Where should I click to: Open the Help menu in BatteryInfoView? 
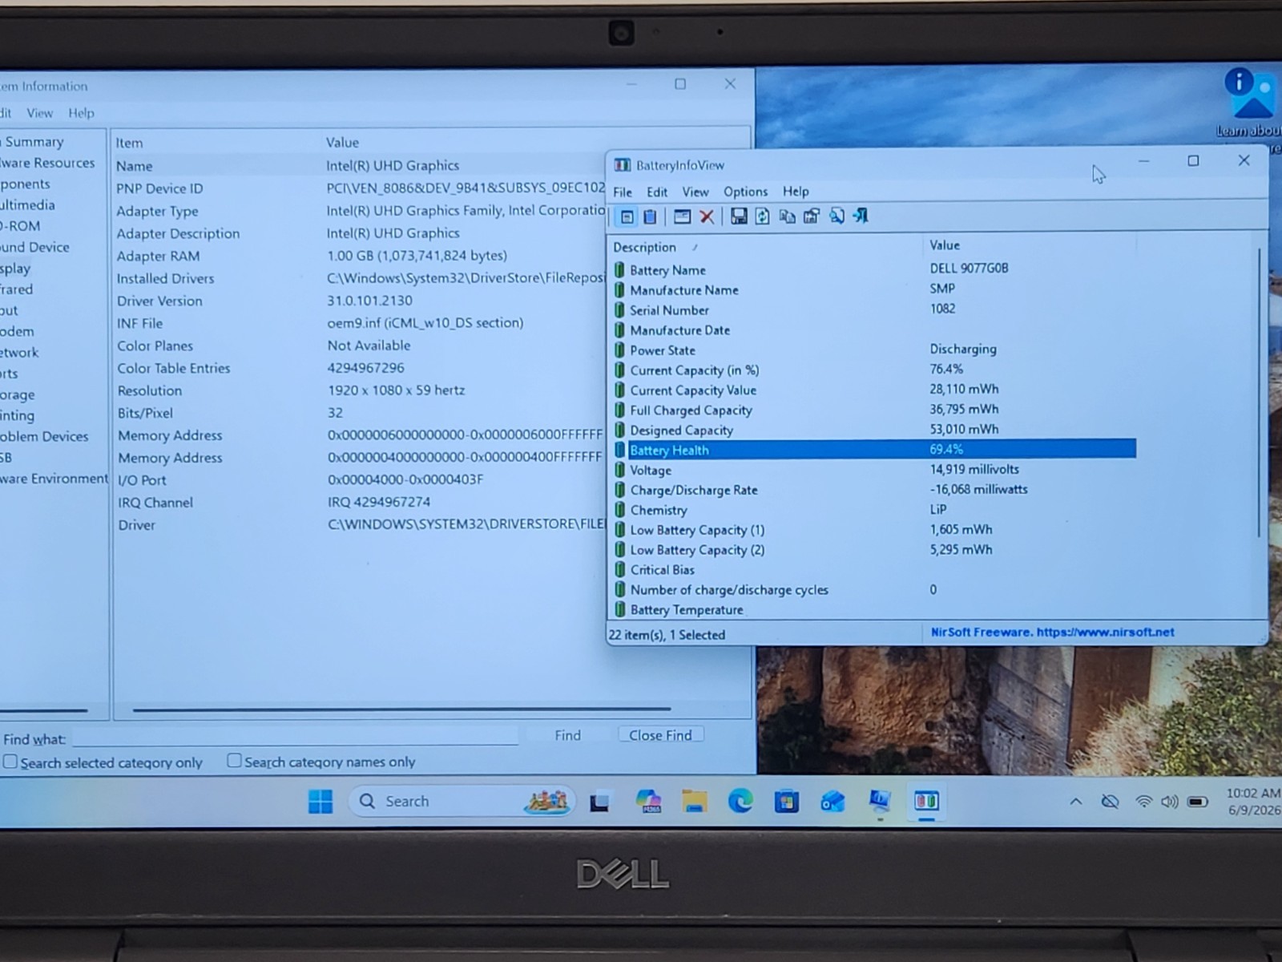(795, 191)
